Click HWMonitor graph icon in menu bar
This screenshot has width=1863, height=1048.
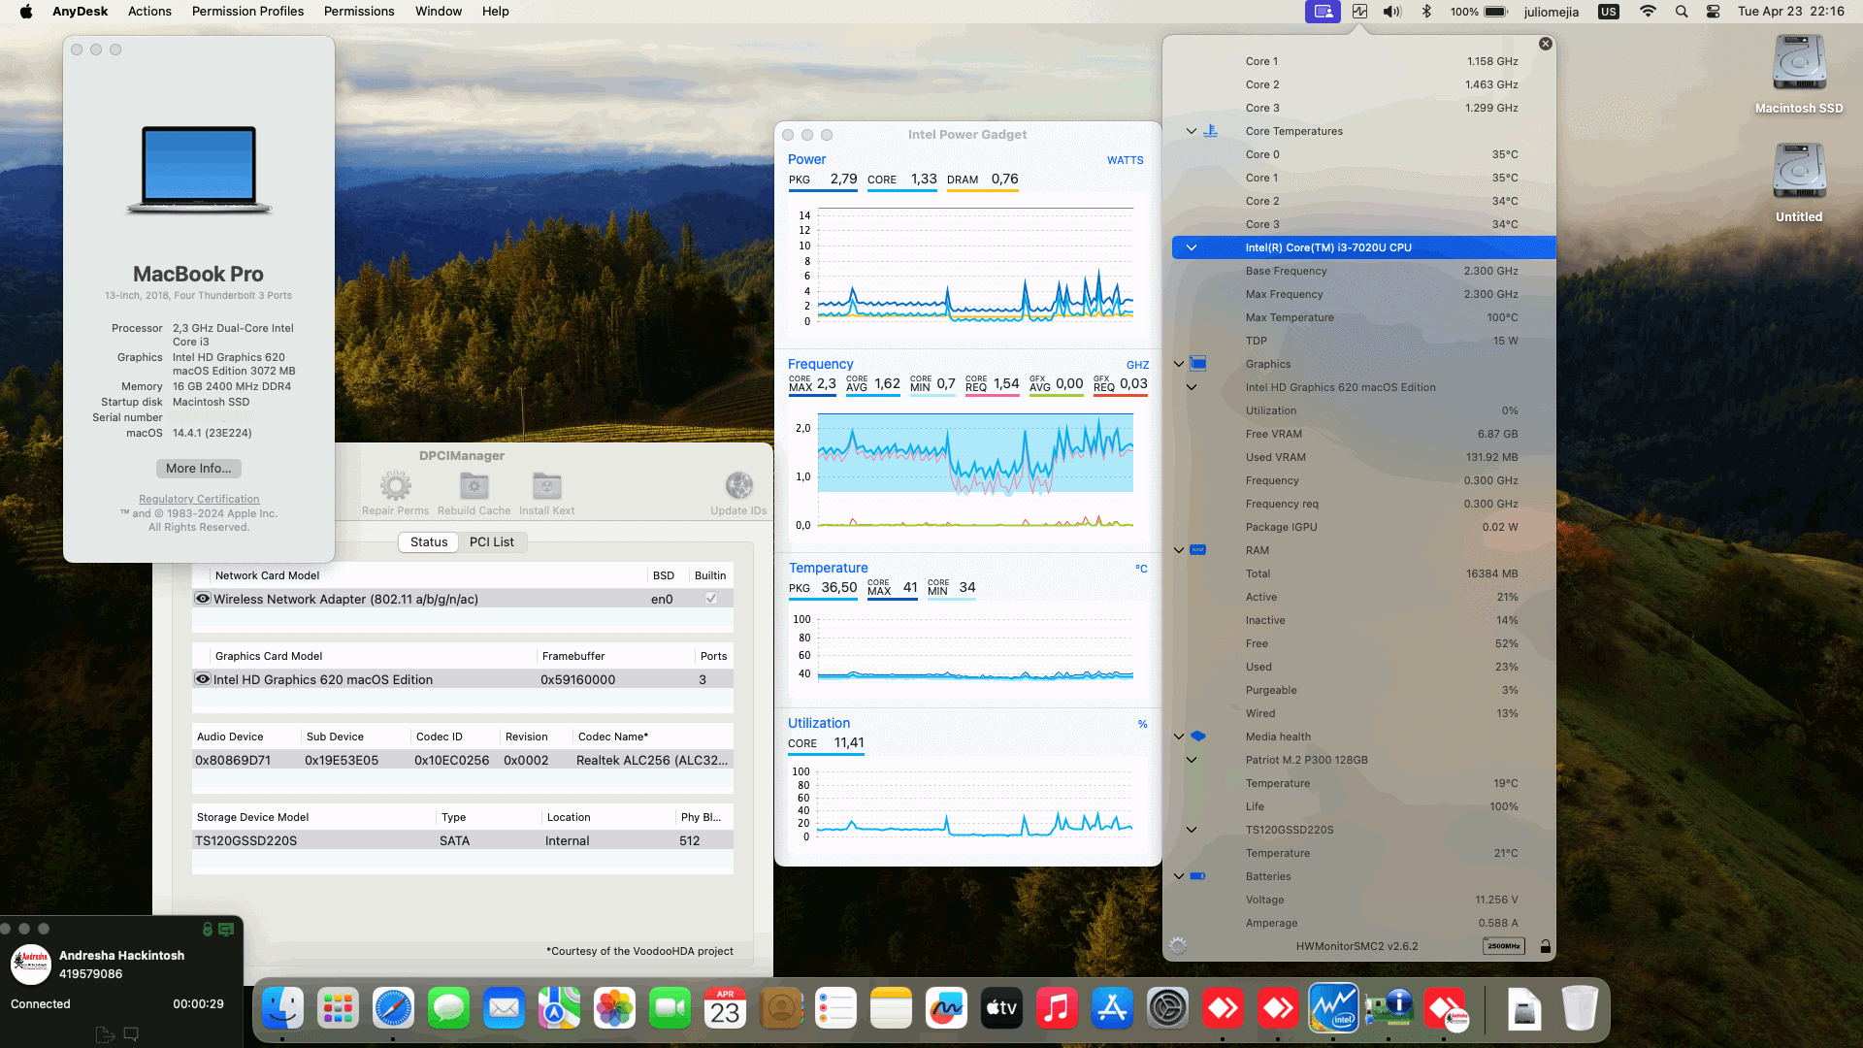(x=1359, y=12)
